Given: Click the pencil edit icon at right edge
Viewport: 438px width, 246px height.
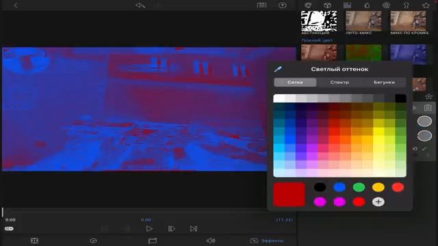Looking at the screenshot, I should click(425, 149).
